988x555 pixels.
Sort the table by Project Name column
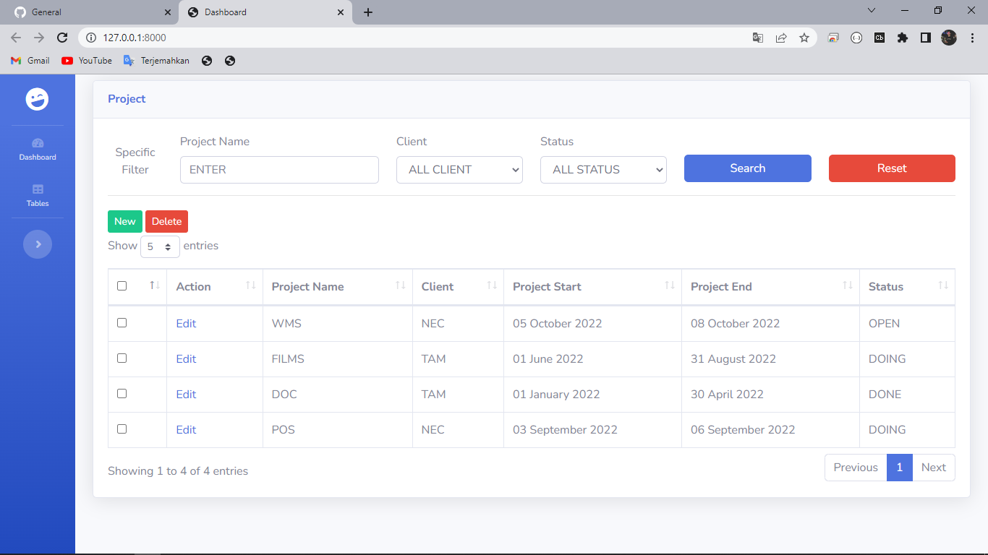point(308,286)
